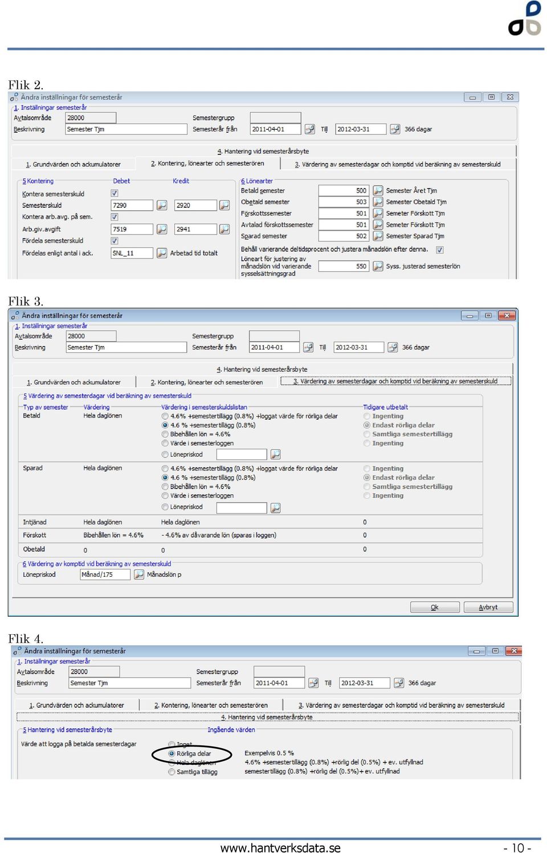Open lookup for Debet account 7290 in Flik 2
547x853 pixels.
pyautogui.click(x=162, y=205)
